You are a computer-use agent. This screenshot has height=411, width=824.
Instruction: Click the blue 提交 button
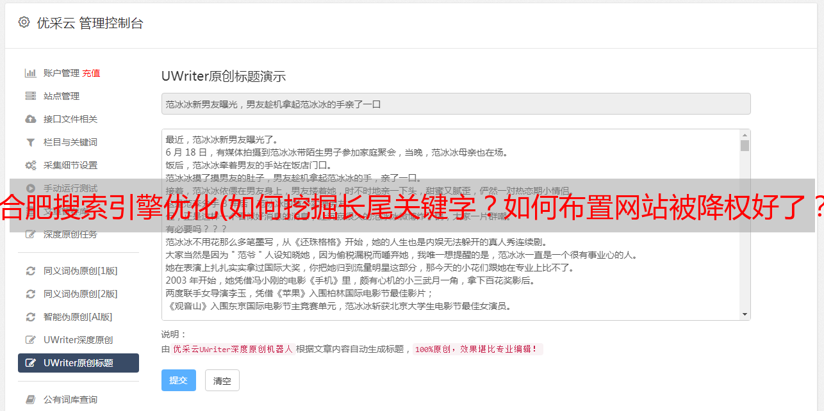tap(178, 380)
